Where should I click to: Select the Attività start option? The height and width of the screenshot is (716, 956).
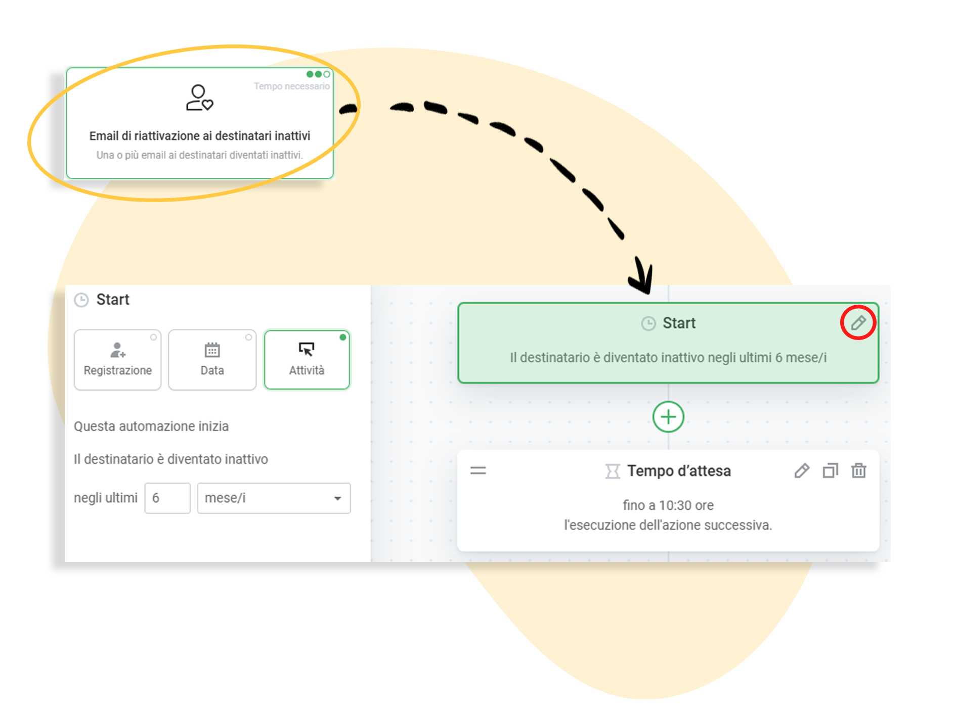click(x=307, y=360)
